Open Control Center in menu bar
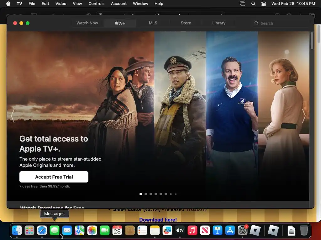321x240 pixels. tap(264, 4)
